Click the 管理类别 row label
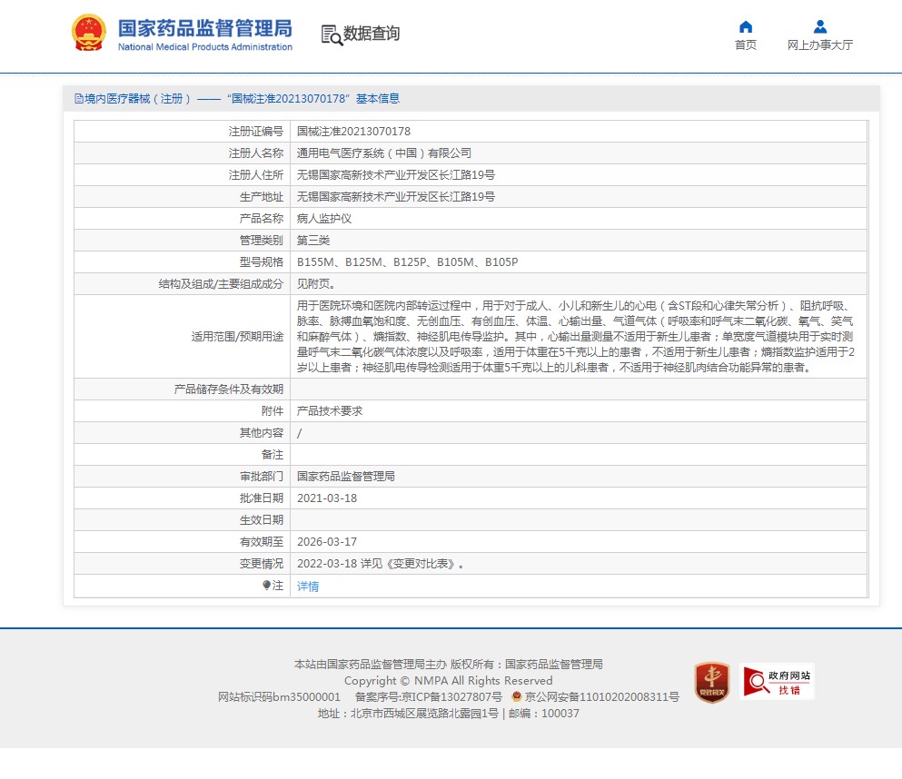Screen dimensions: 902x779 click(262, 241)
